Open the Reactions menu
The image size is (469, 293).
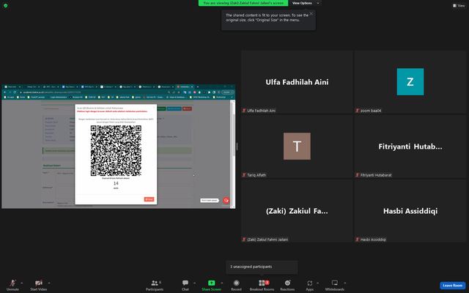pyautogui.click(x=287, y=285)
